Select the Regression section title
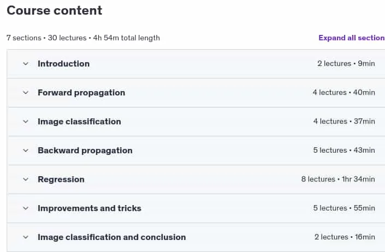385x252 pixels. 61,179
